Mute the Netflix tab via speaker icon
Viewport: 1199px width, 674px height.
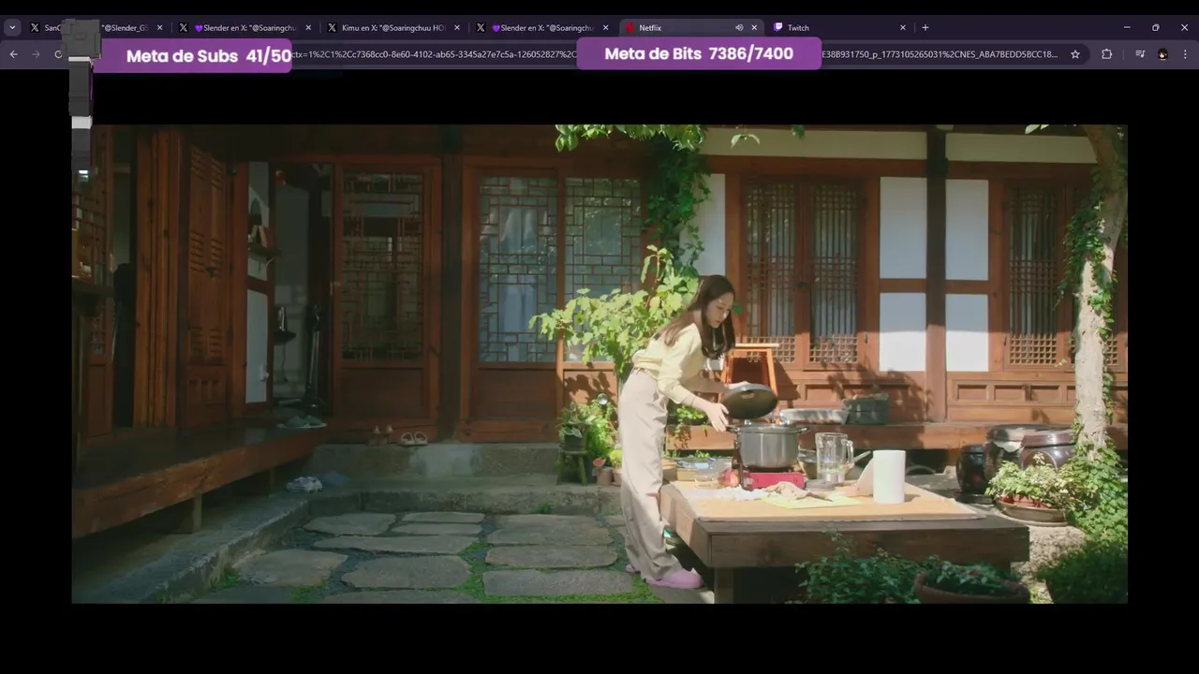point(739,27)
